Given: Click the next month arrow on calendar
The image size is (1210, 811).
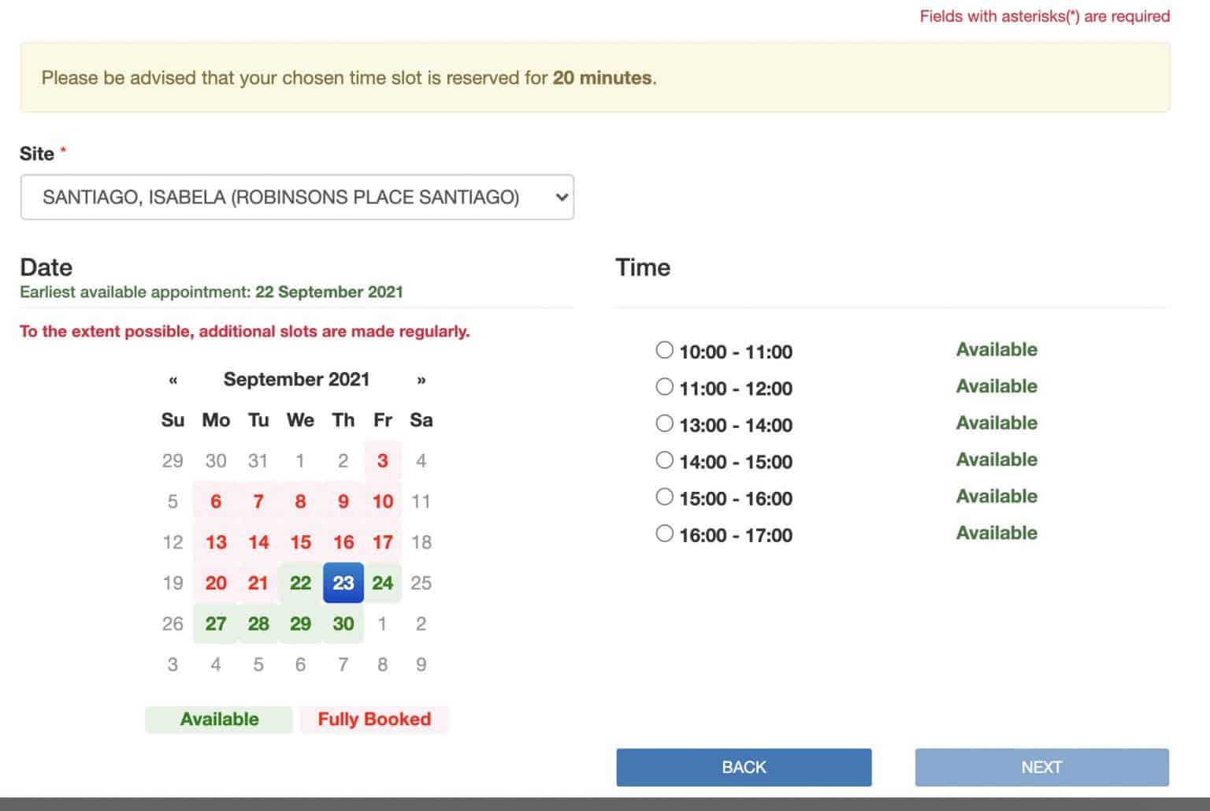Looking at the screenshot, I should 421,380.
